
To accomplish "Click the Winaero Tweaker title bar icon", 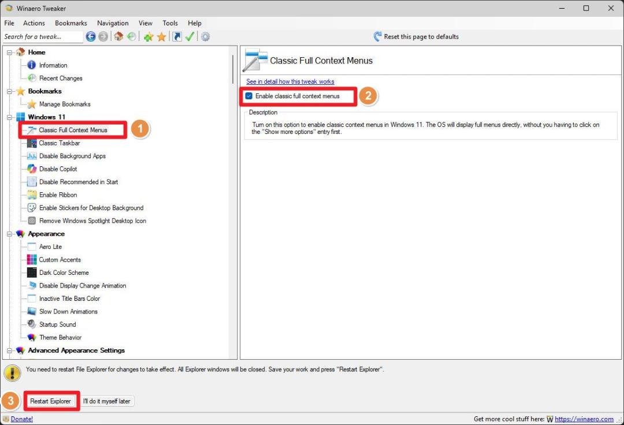I will pos(9,8).
